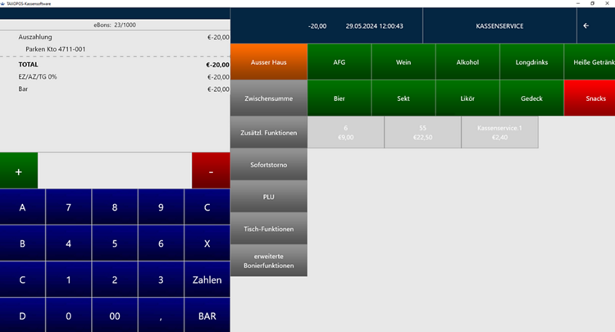Open Tisch-Funktionen menu
Viewport: 615px width, 332px height.
(x=269, y=229)
